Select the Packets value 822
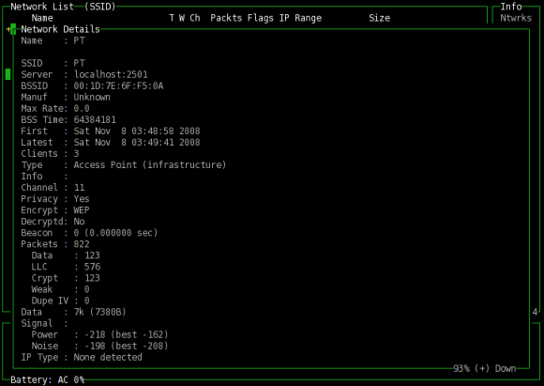Viewport: 544px width, 386px height. (82, 244)
